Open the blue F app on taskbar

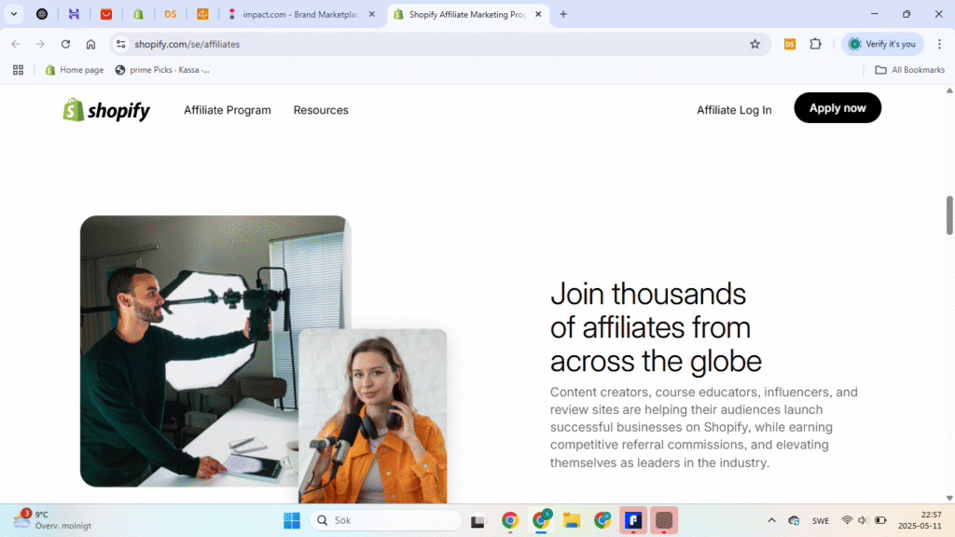tap(633, 520)
